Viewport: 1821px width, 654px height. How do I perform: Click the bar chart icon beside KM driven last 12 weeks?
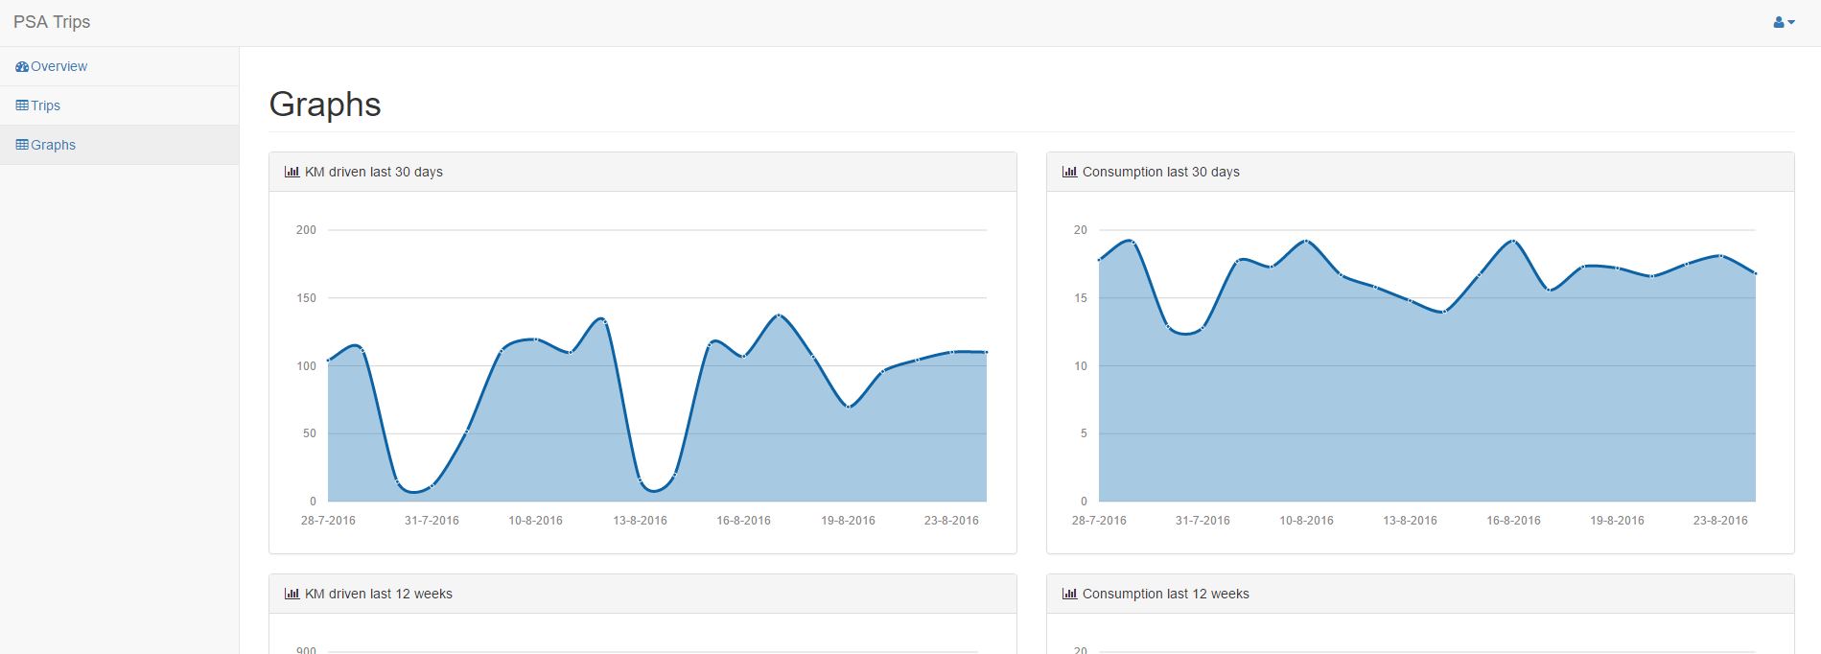[x=292, y=594]
